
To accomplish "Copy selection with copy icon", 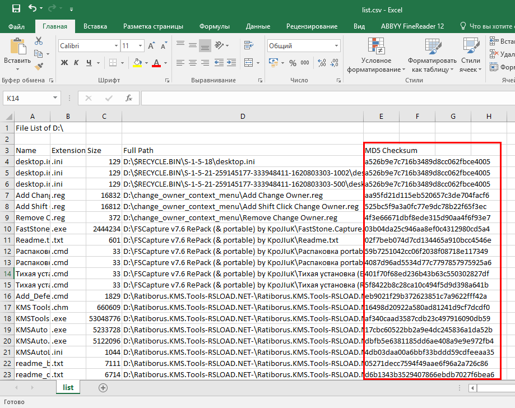I will click(x=39, y=54).
